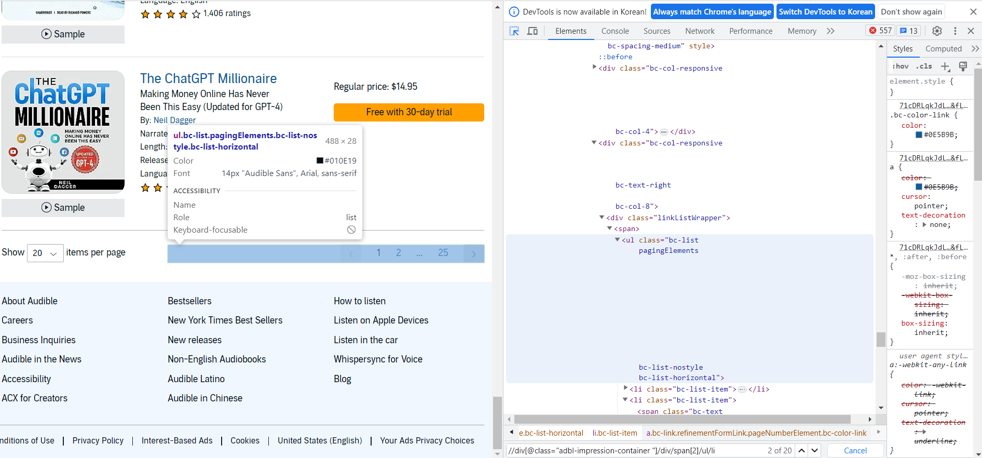
Task: Click Switch DevTools to Korean button
Action: [x=826, y=12]
